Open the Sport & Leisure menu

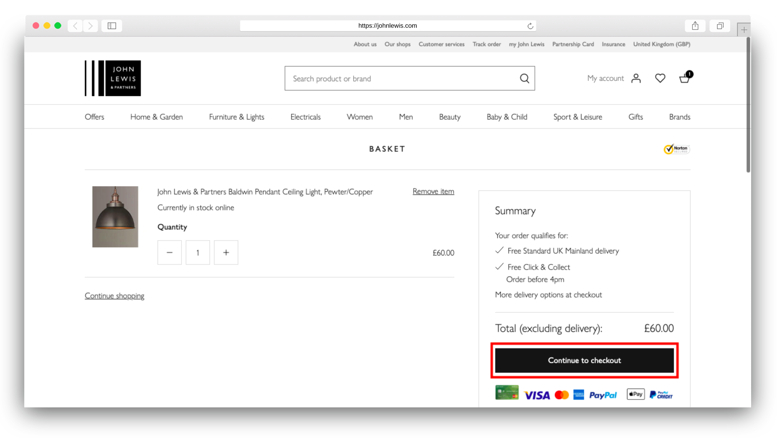578,117
